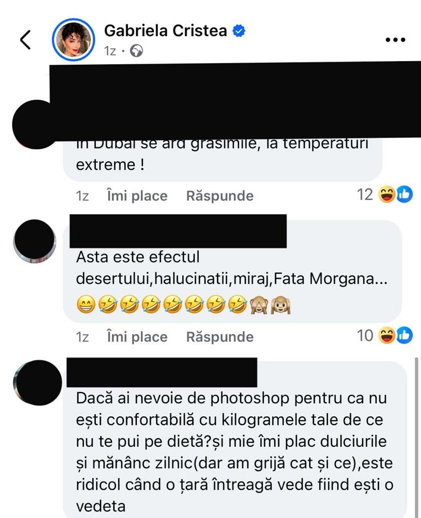Tap the back arrow icon
Screen dimensions: 421x518
[x=26, y=40]
